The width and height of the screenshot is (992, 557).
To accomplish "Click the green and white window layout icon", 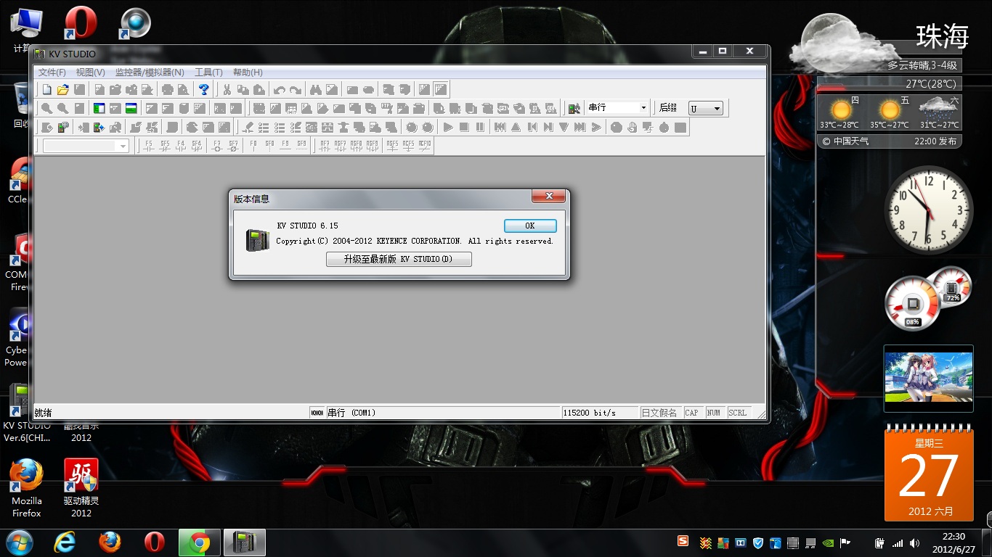I will [99, 108].
